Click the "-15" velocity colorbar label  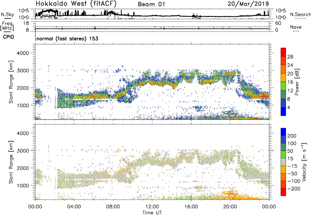[x=292, y=166]
